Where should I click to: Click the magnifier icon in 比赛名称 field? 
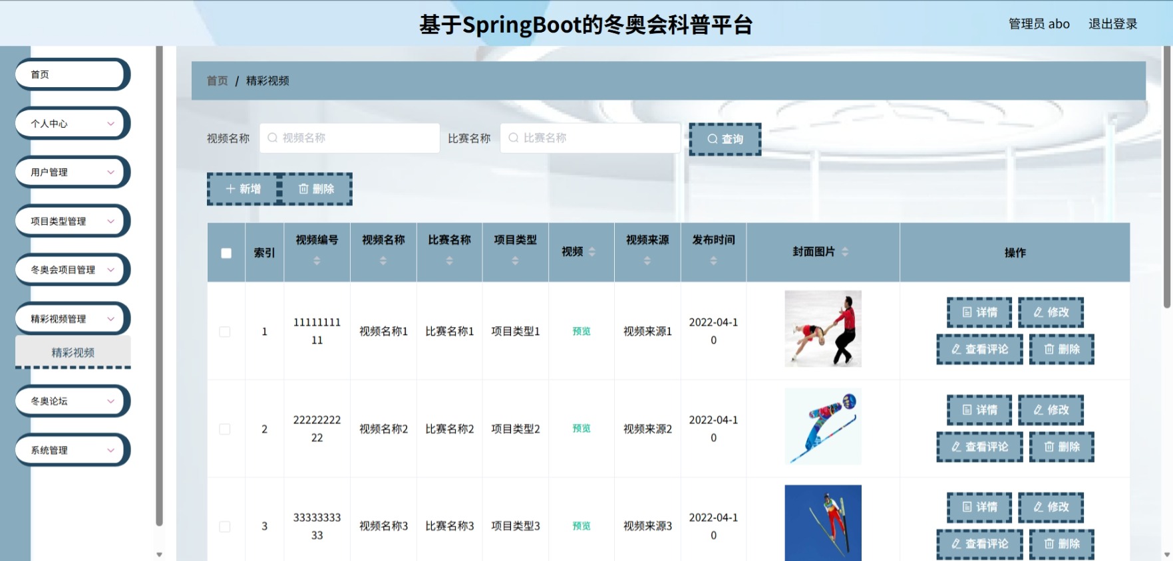pos(513,138)
